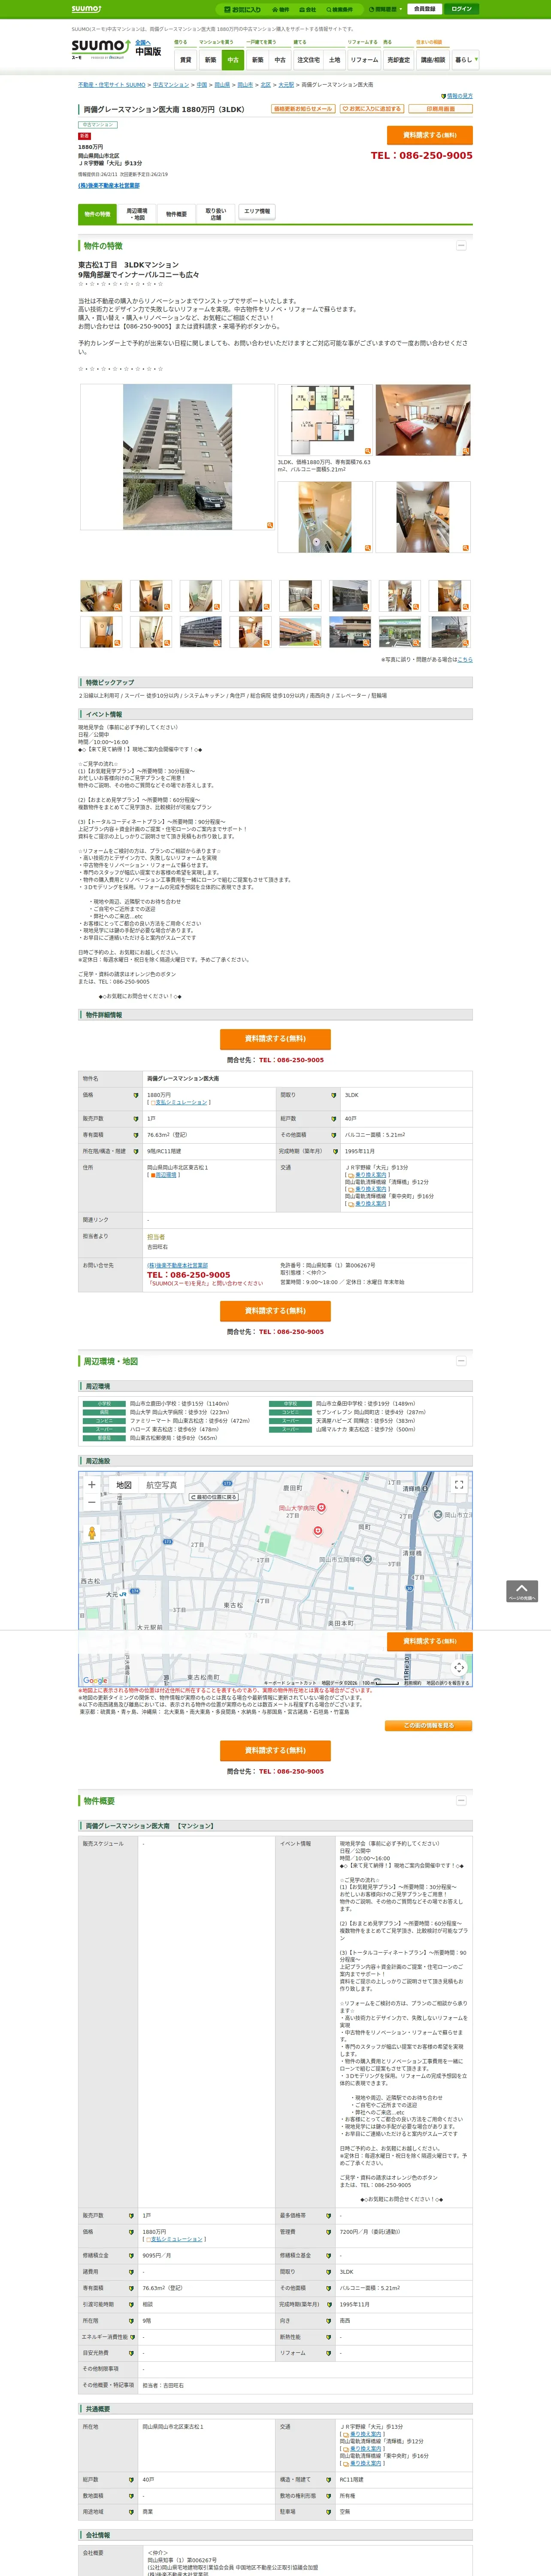Switch to the エリア情報 tab
The width and height of the screenshot is (551, 2576).
point(256,212)
